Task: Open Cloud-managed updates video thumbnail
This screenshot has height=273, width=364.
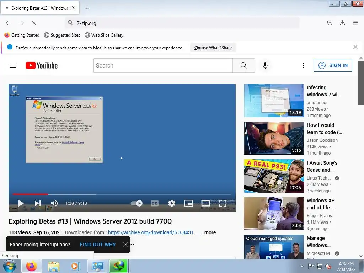Action: (x=274, y=247)
